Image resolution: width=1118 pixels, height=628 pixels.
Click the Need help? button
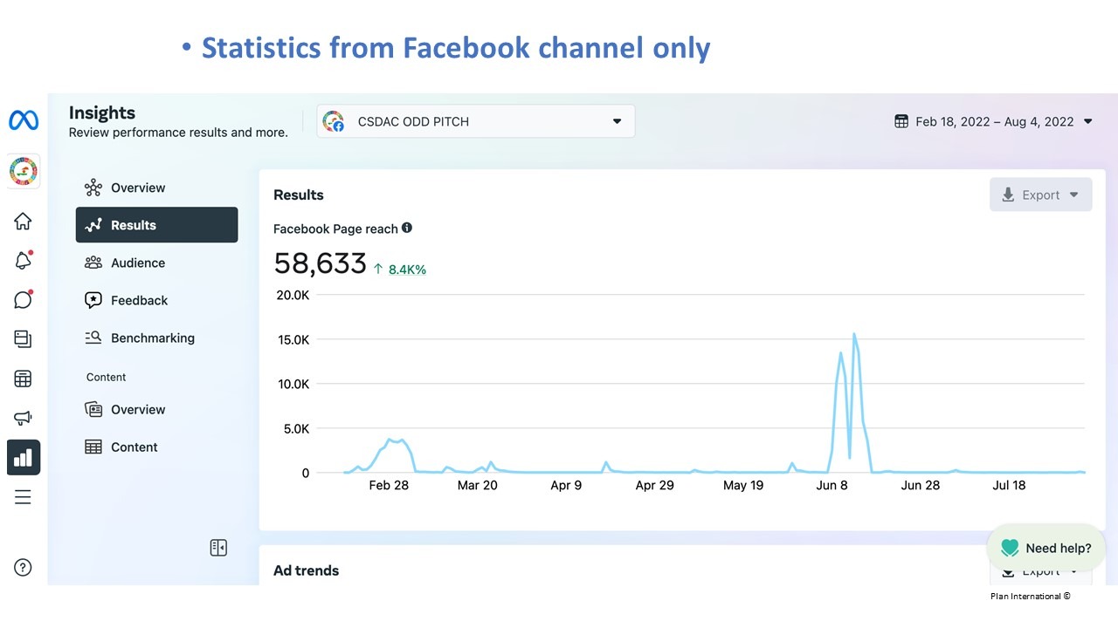(1046, 548)
